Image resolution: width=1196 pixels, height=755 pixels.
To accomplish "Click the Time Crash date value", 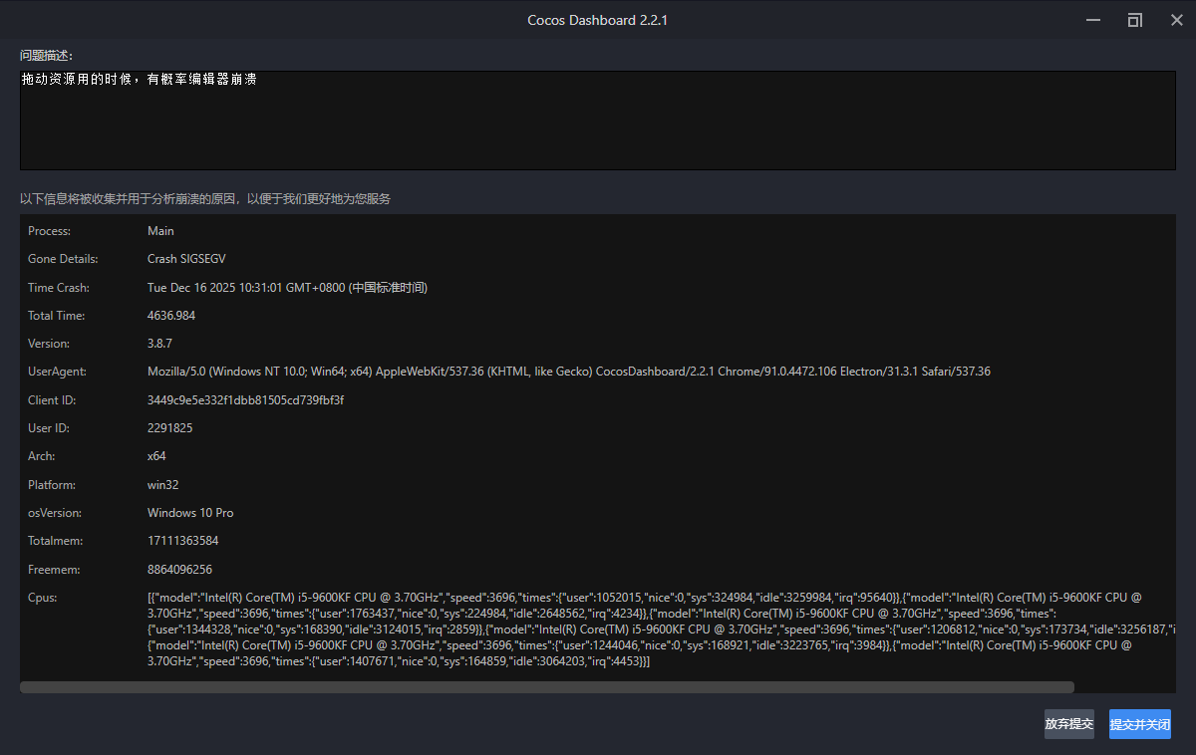I will click(x=287, y=288).
